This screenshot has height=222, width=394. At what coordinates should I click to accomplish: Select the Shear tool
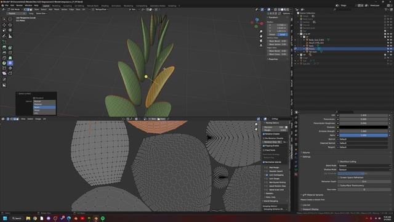tap(4, 73)
